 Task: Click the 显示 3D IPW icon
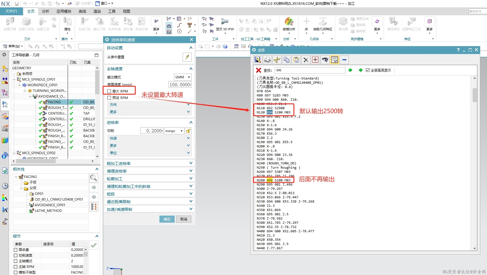(x=225, y=22)
